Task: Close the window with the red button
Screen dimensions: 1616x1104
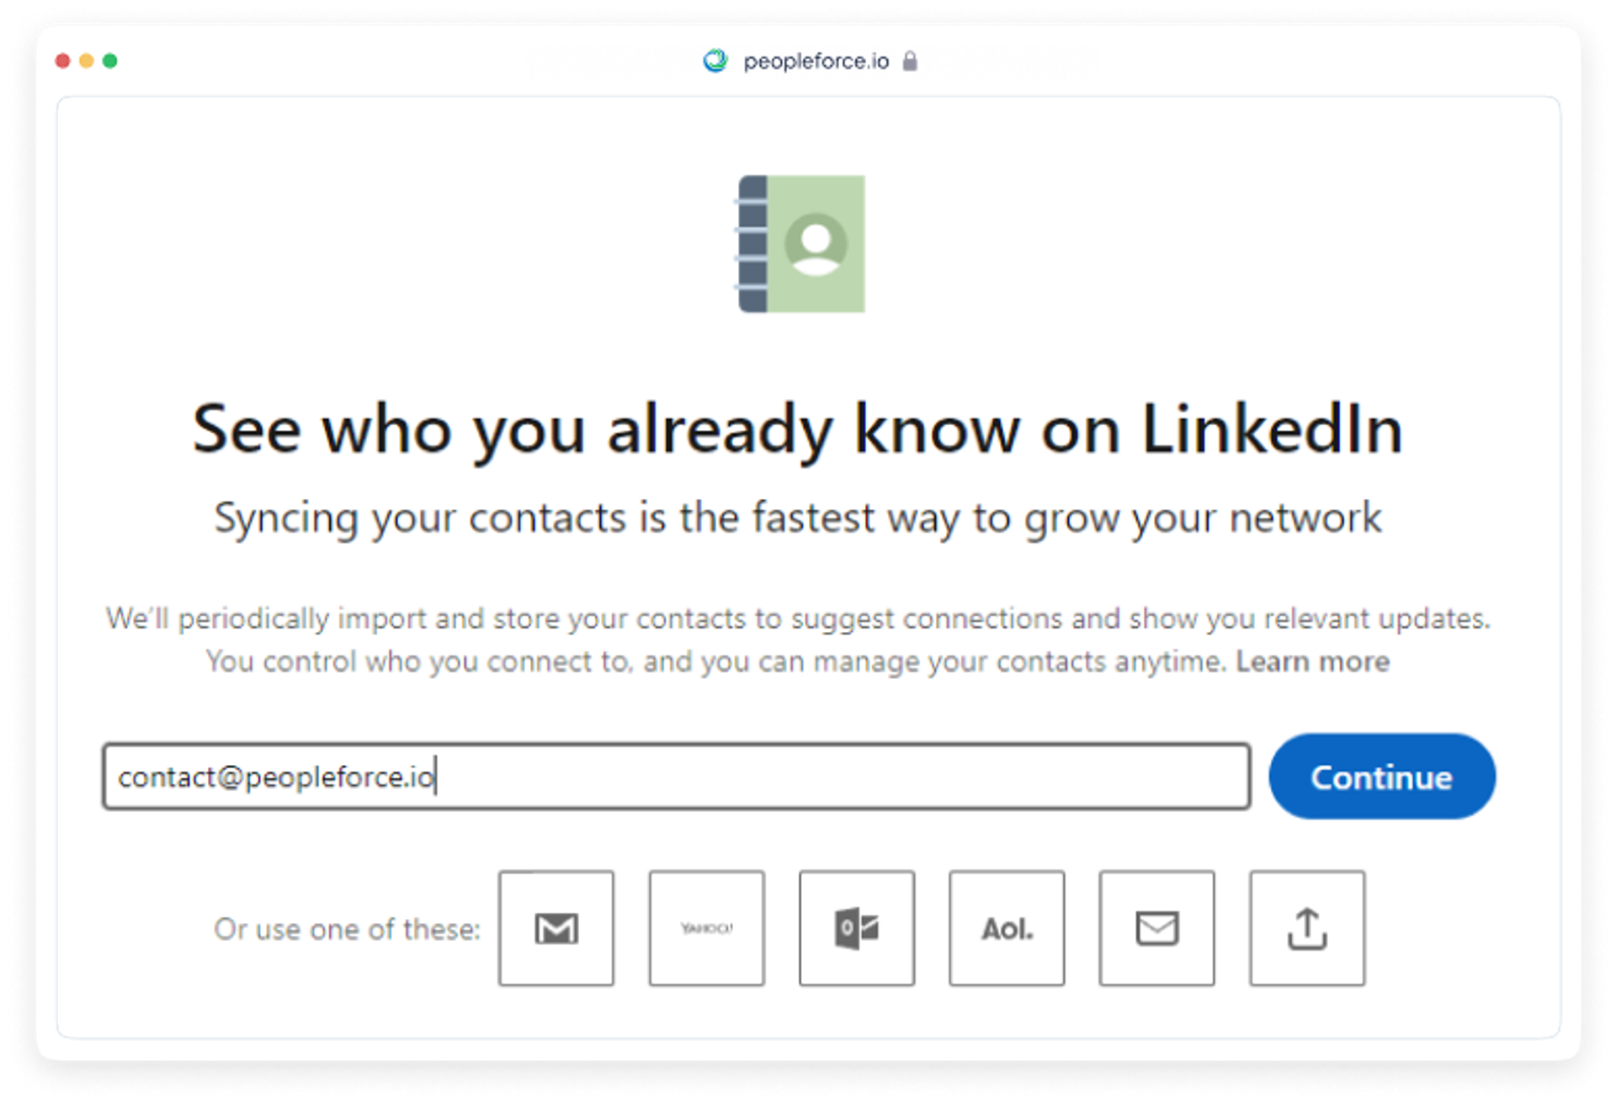Action: (62, 61)
